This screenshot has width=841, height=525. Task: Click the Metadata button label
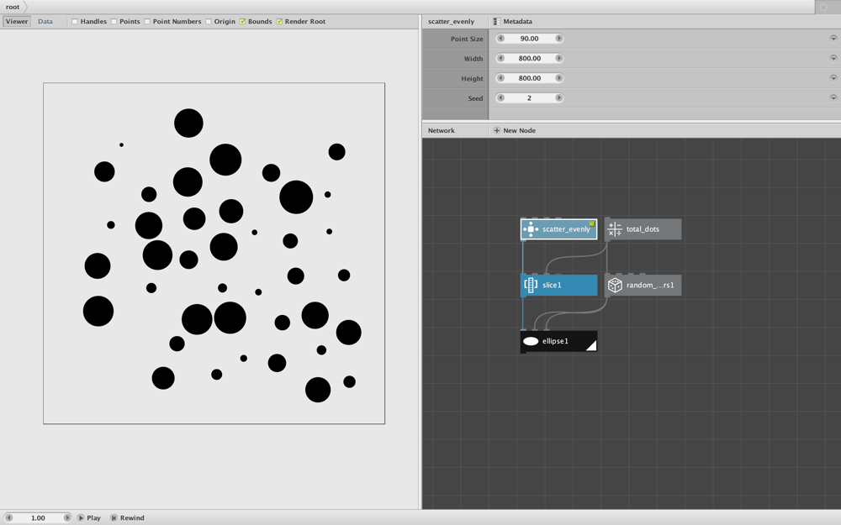[517, 22]
